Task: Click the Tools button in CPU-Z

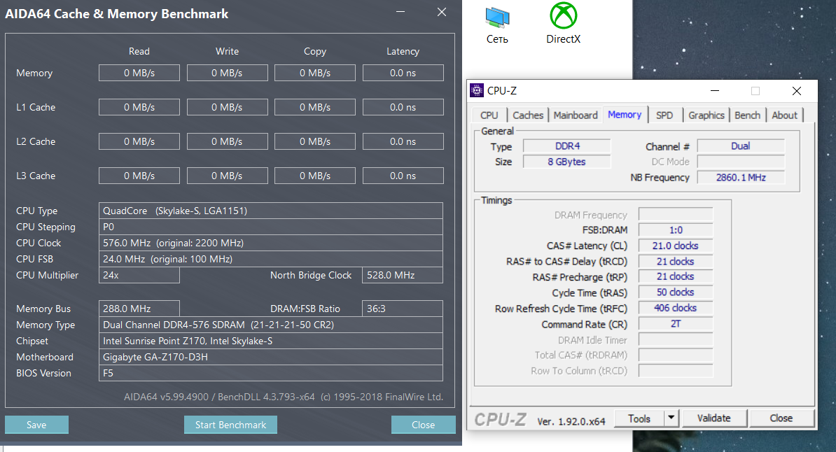Action: (x=639, y=418)
